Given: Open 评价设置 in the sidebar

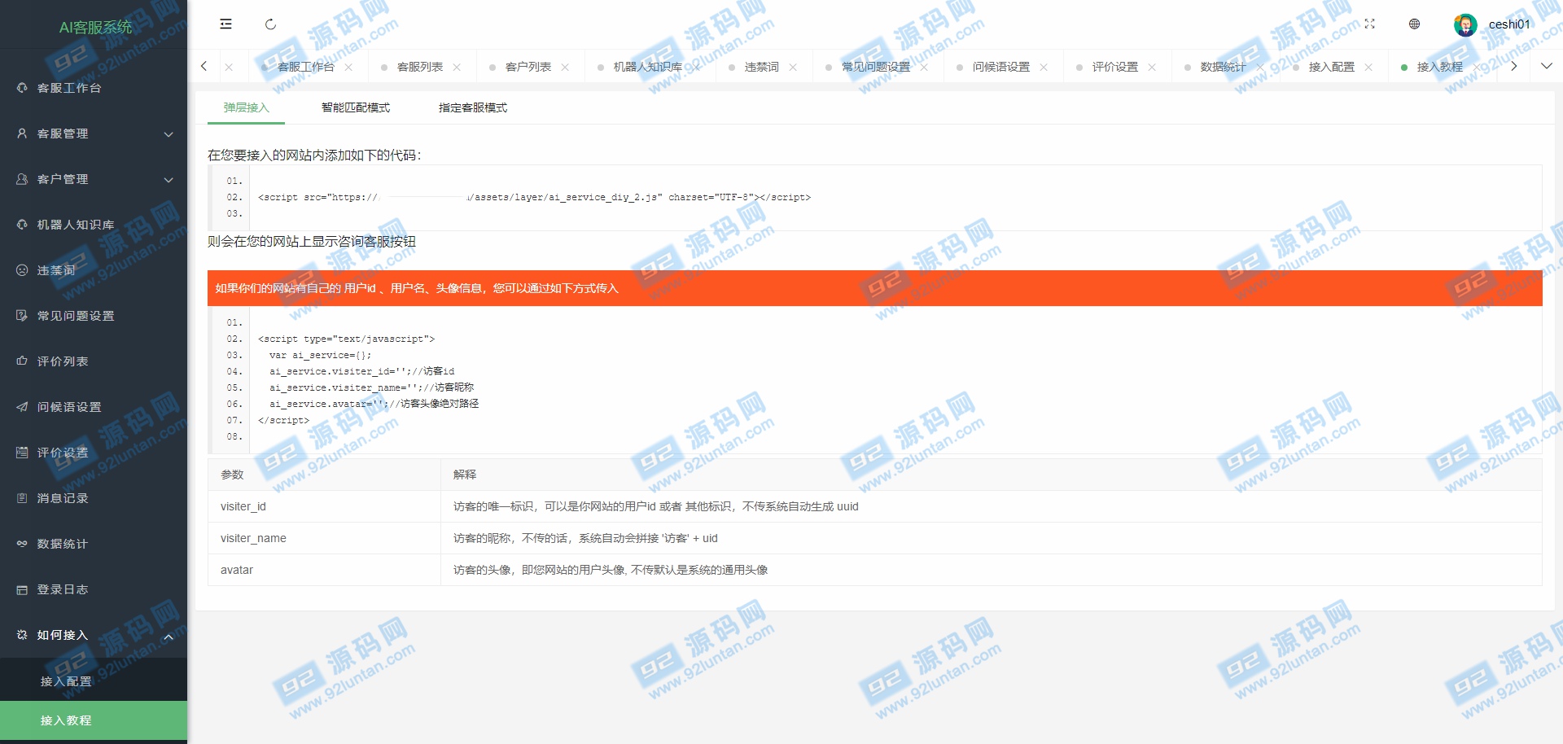Looking at the screenshot, I should pos(94,453).
